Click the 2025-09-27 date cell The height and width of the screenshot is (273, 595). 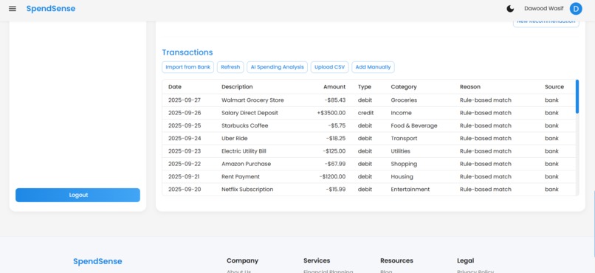[185, 100]
